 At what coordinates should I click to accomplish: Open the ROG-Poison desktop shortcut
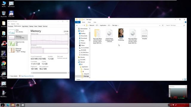[x=11, y=4]
